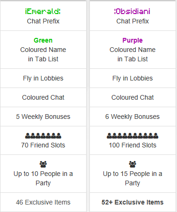Screen dimensions: 177x212
Task: Click the '6 Weekly Bonuses' cell
Action: pos(133,117)
